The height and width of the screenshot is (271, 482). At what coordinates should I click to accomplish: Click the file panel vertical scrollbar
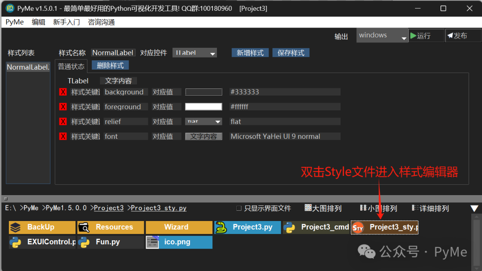(x=477, y=242)
